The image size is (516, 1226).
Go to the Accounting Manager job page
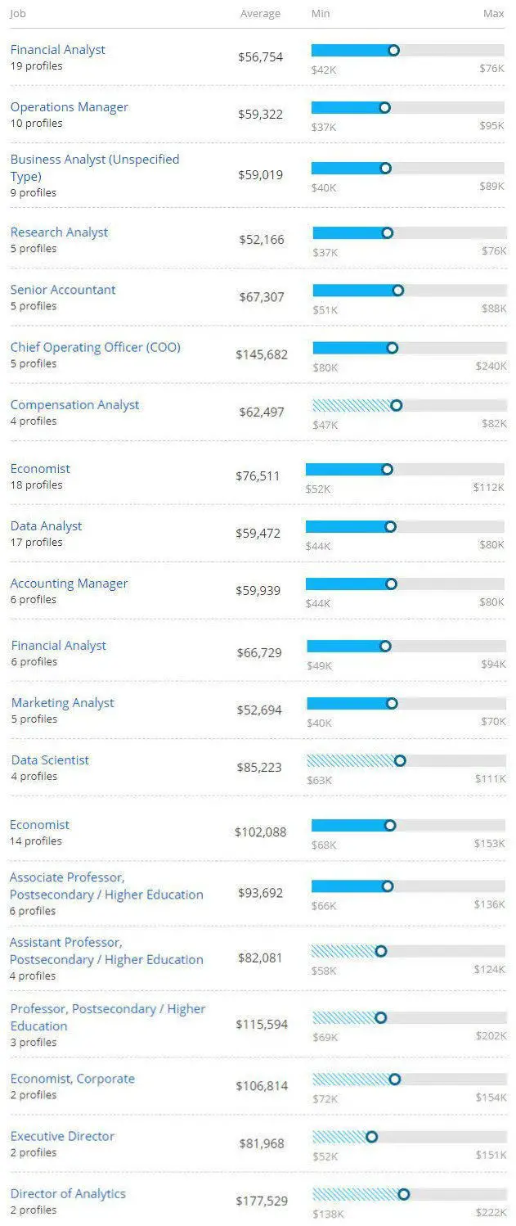coord(69,584)
